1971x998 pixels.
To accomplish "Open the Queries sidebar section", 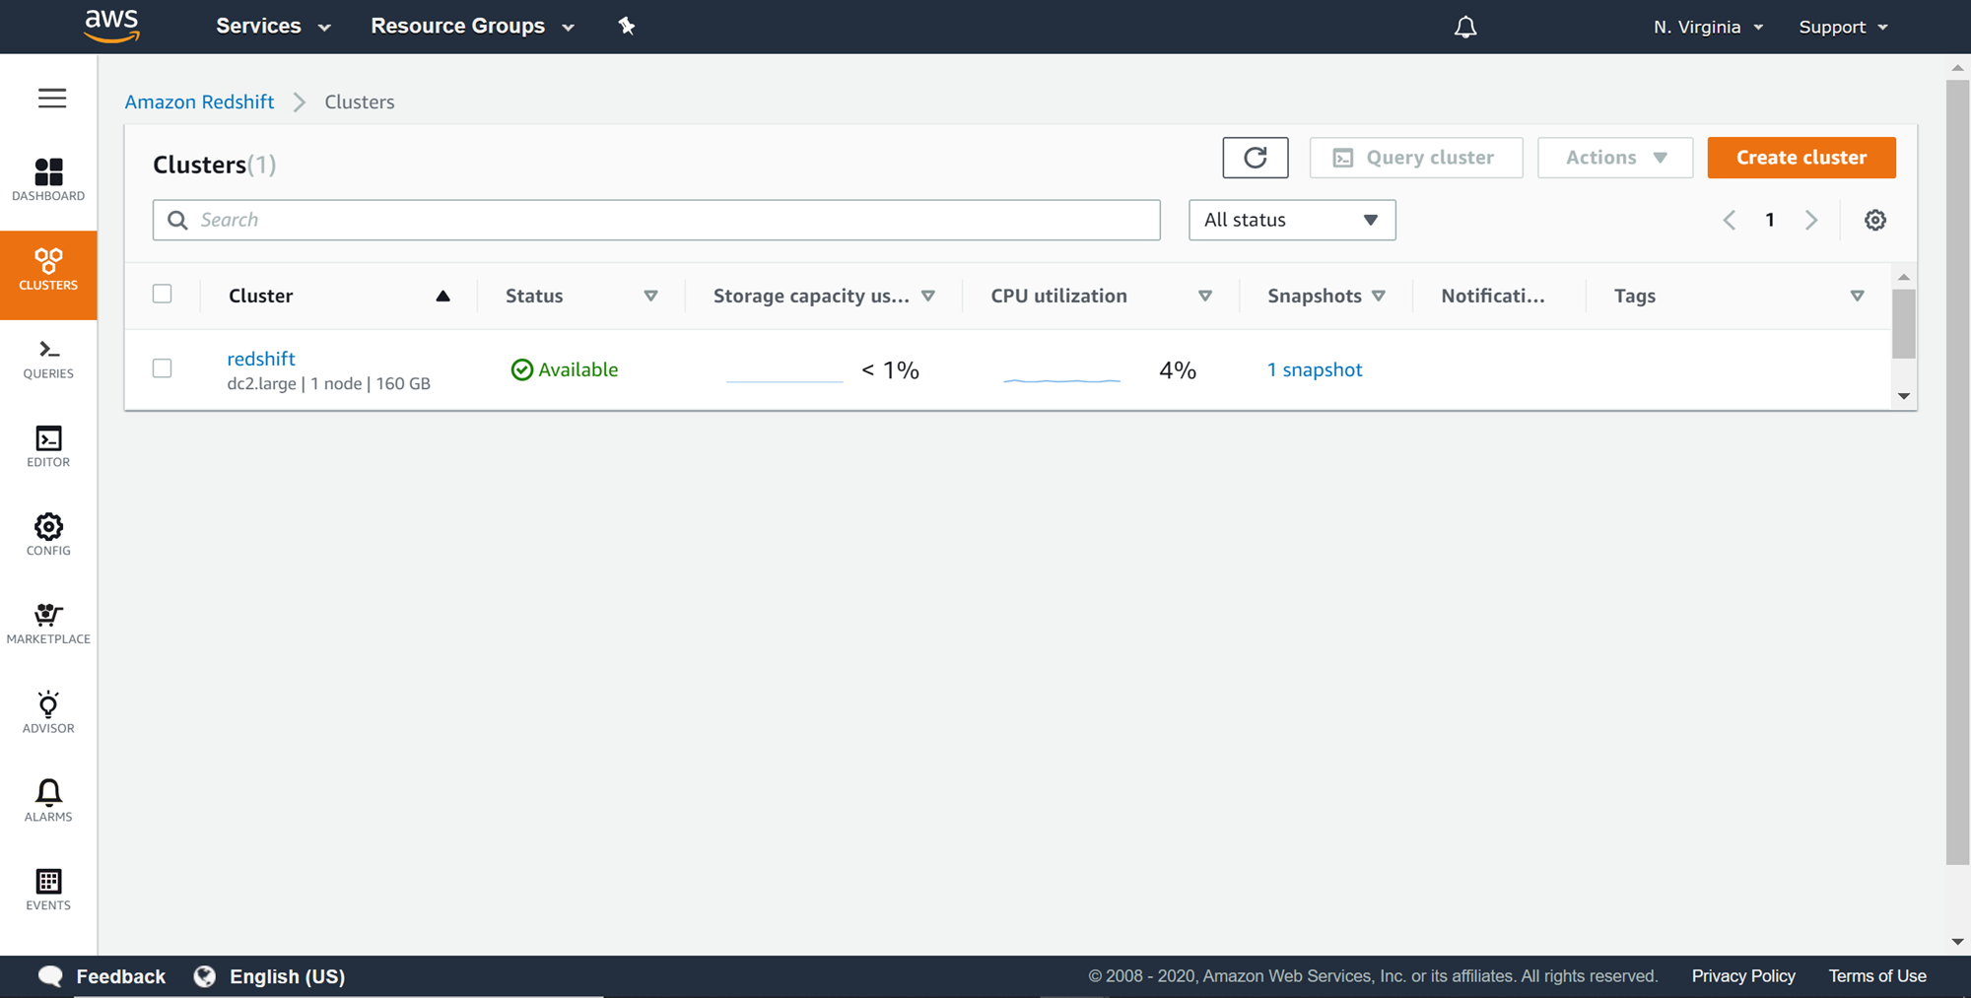I will point(48,360).
